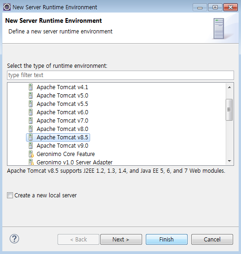Screen dimensions: 241x254
Task: Maximize the New Server Runtime Environment window
Action: [215, 7]
